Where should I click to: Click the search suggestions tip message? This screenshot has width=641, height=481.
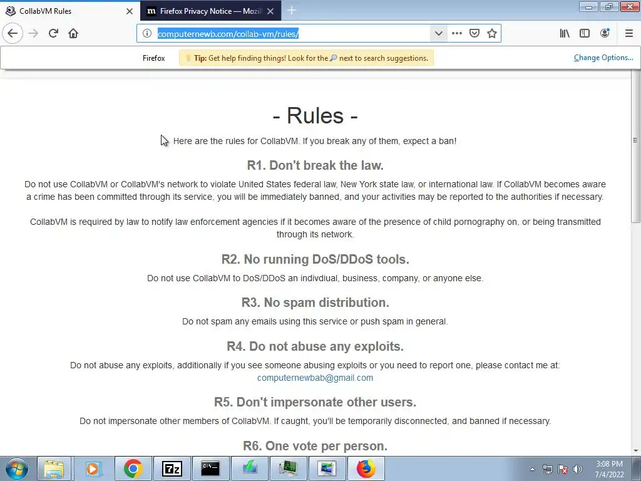[x=306, y=58]
